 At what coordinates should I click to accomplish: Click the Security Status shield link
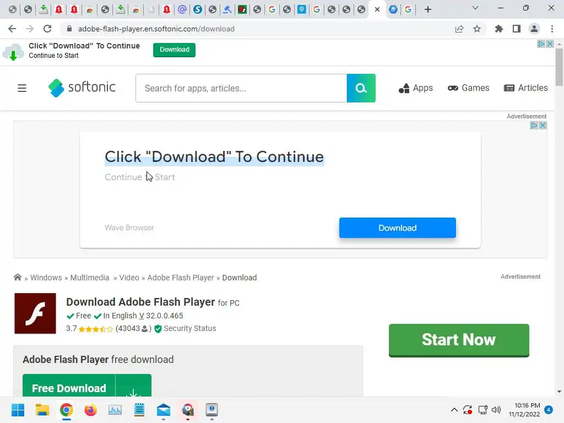tap(185, 328)
